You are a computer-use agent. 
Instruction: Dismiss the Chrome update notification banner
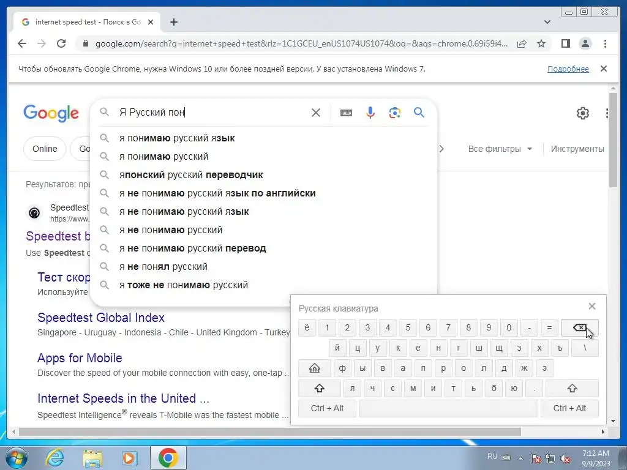point(604,69)
